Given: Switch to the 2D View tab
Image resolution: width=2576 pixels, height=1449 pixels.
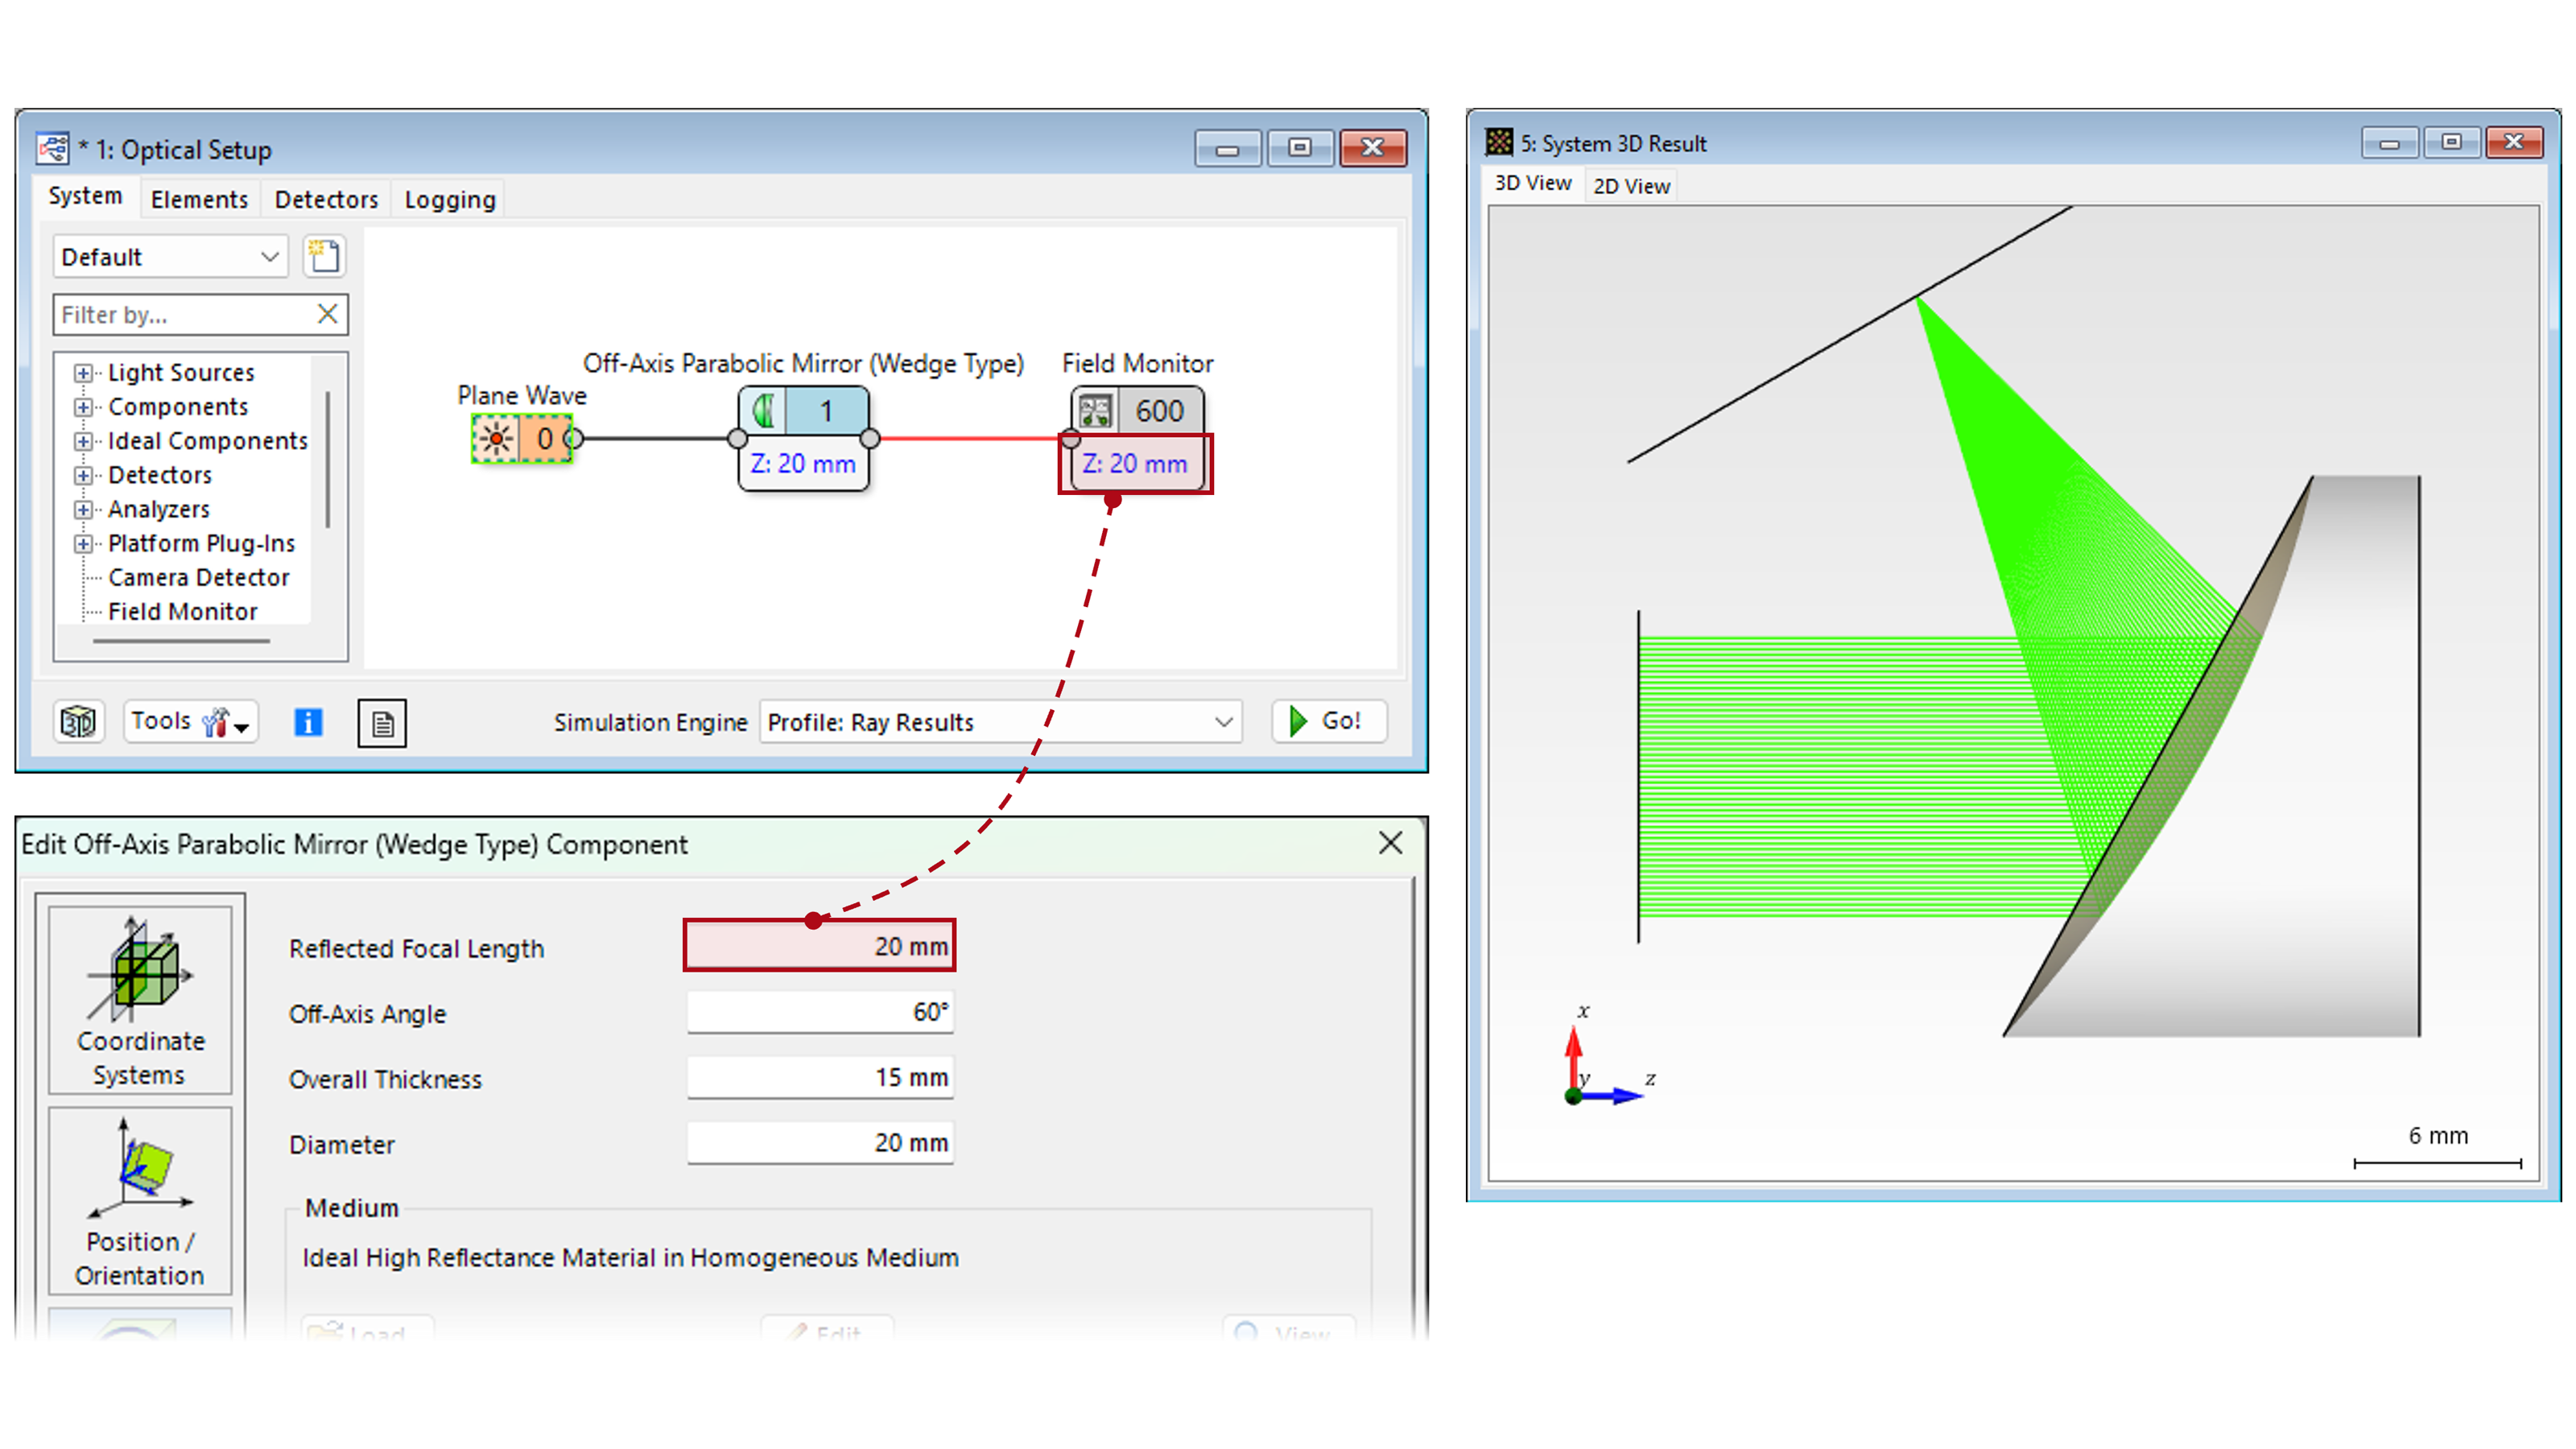Looking at the screenshot, I should coord(1630,186).
